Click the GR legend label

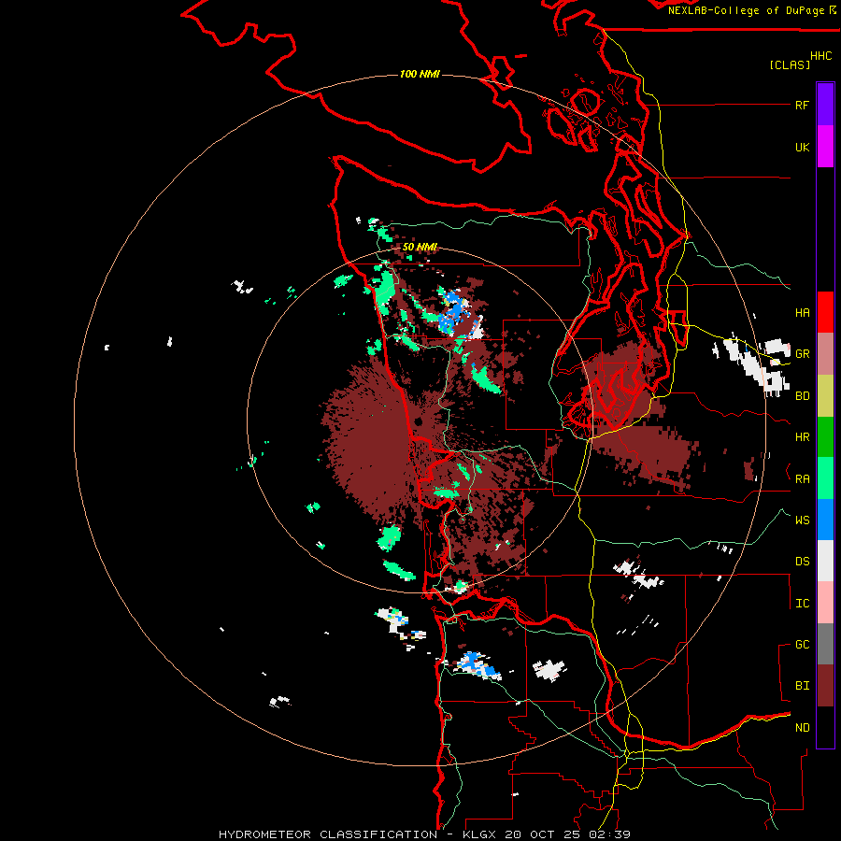tap(802, 353)
